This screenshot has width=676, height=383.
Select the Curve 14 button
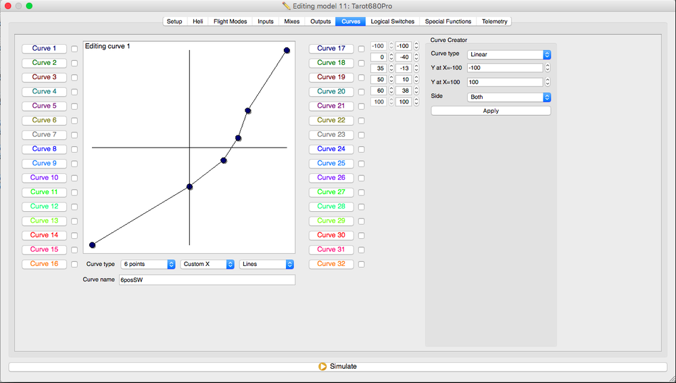[x=45, y=235]
